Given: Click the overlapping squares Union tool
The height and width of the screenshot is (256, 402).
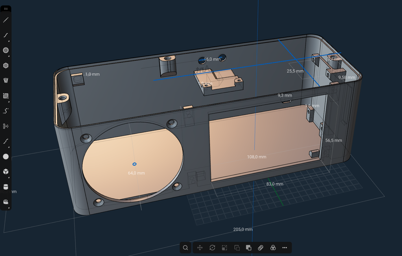Looking at the screenshot, I should pos(248,248).
